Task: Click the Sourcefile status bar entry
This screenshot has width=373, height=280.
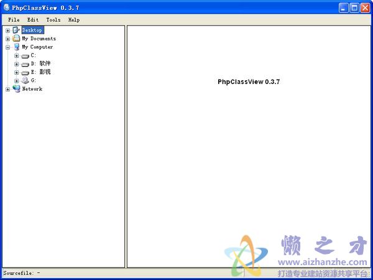Action: [x=22, y=273]
